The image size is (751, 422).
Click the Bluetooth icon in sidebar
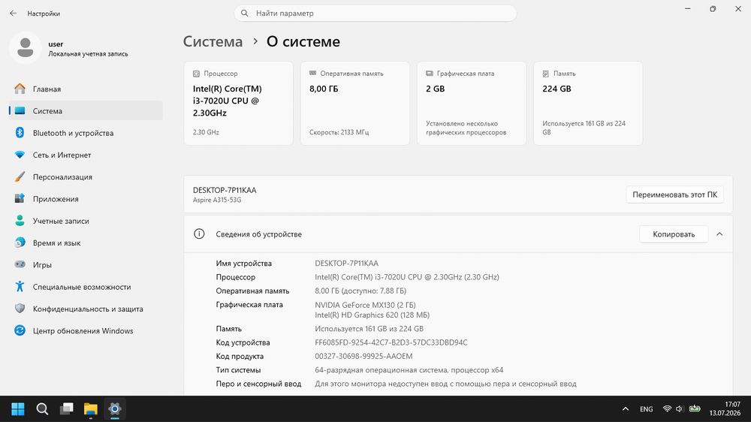click(20, 133)
